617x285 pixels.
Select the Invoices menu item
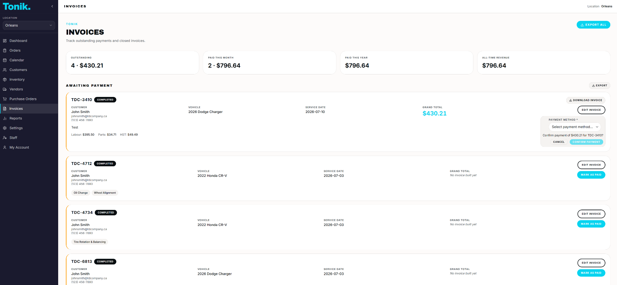(x=29, y=108)
